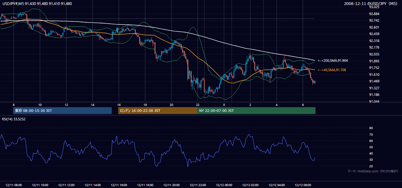This screenshot has width=402, height=188.
Task: Click hour tick 0 below the price chart
Action: click(x=224, y=104)
